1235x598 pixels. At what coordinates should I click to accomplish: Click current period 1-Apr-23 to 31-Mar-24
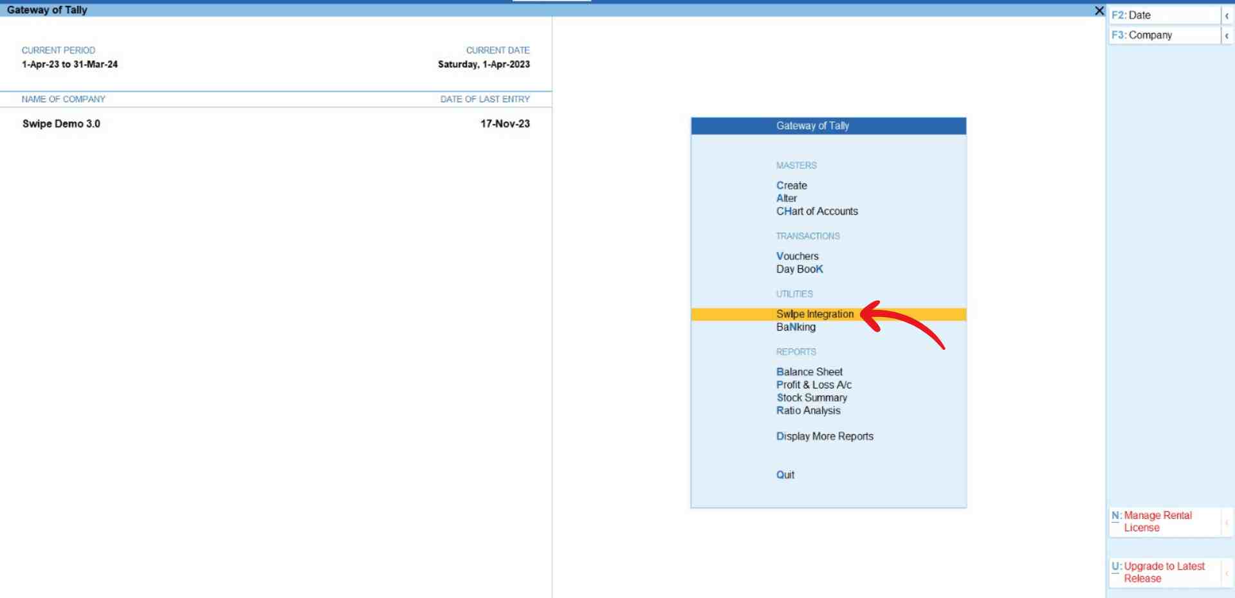69,64
